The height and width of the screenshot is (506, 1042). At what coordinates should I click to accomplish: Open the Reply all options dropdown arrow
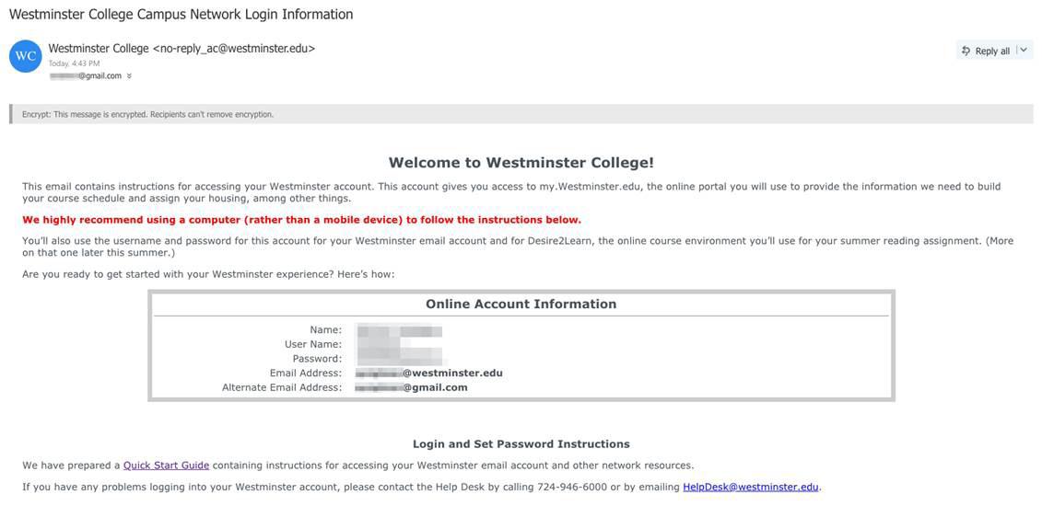[1024, 50]
